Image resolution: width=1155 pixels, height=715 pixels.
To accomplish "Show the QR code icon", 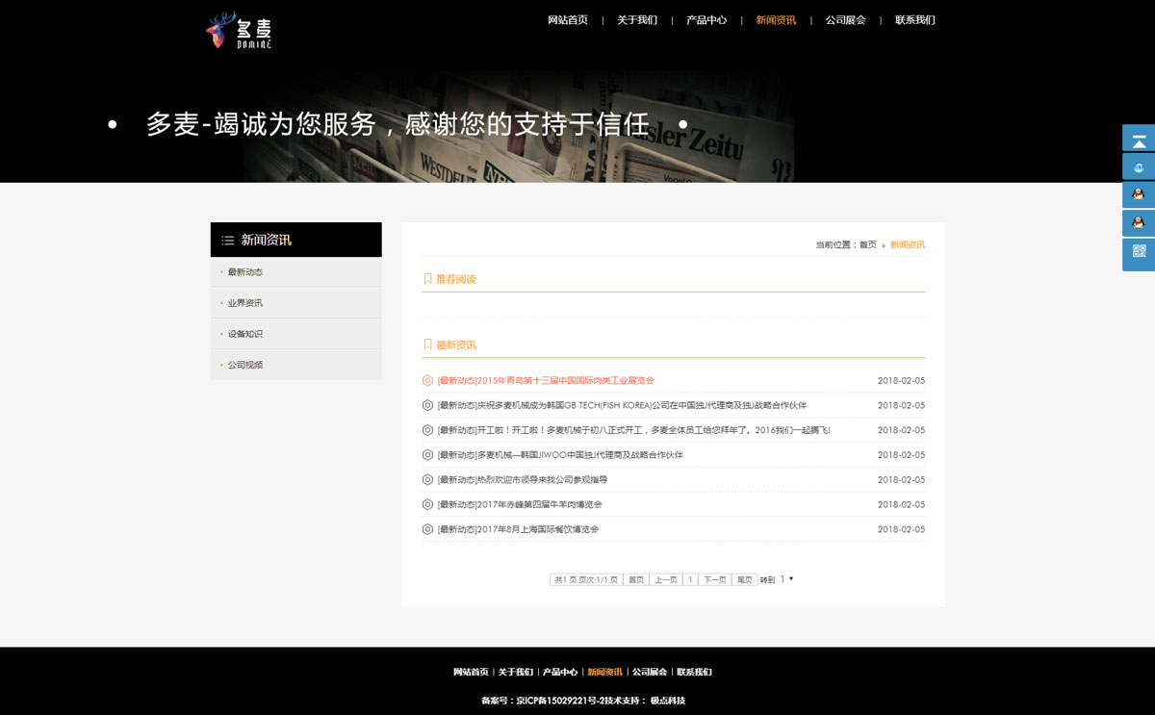I will 1139,252.
